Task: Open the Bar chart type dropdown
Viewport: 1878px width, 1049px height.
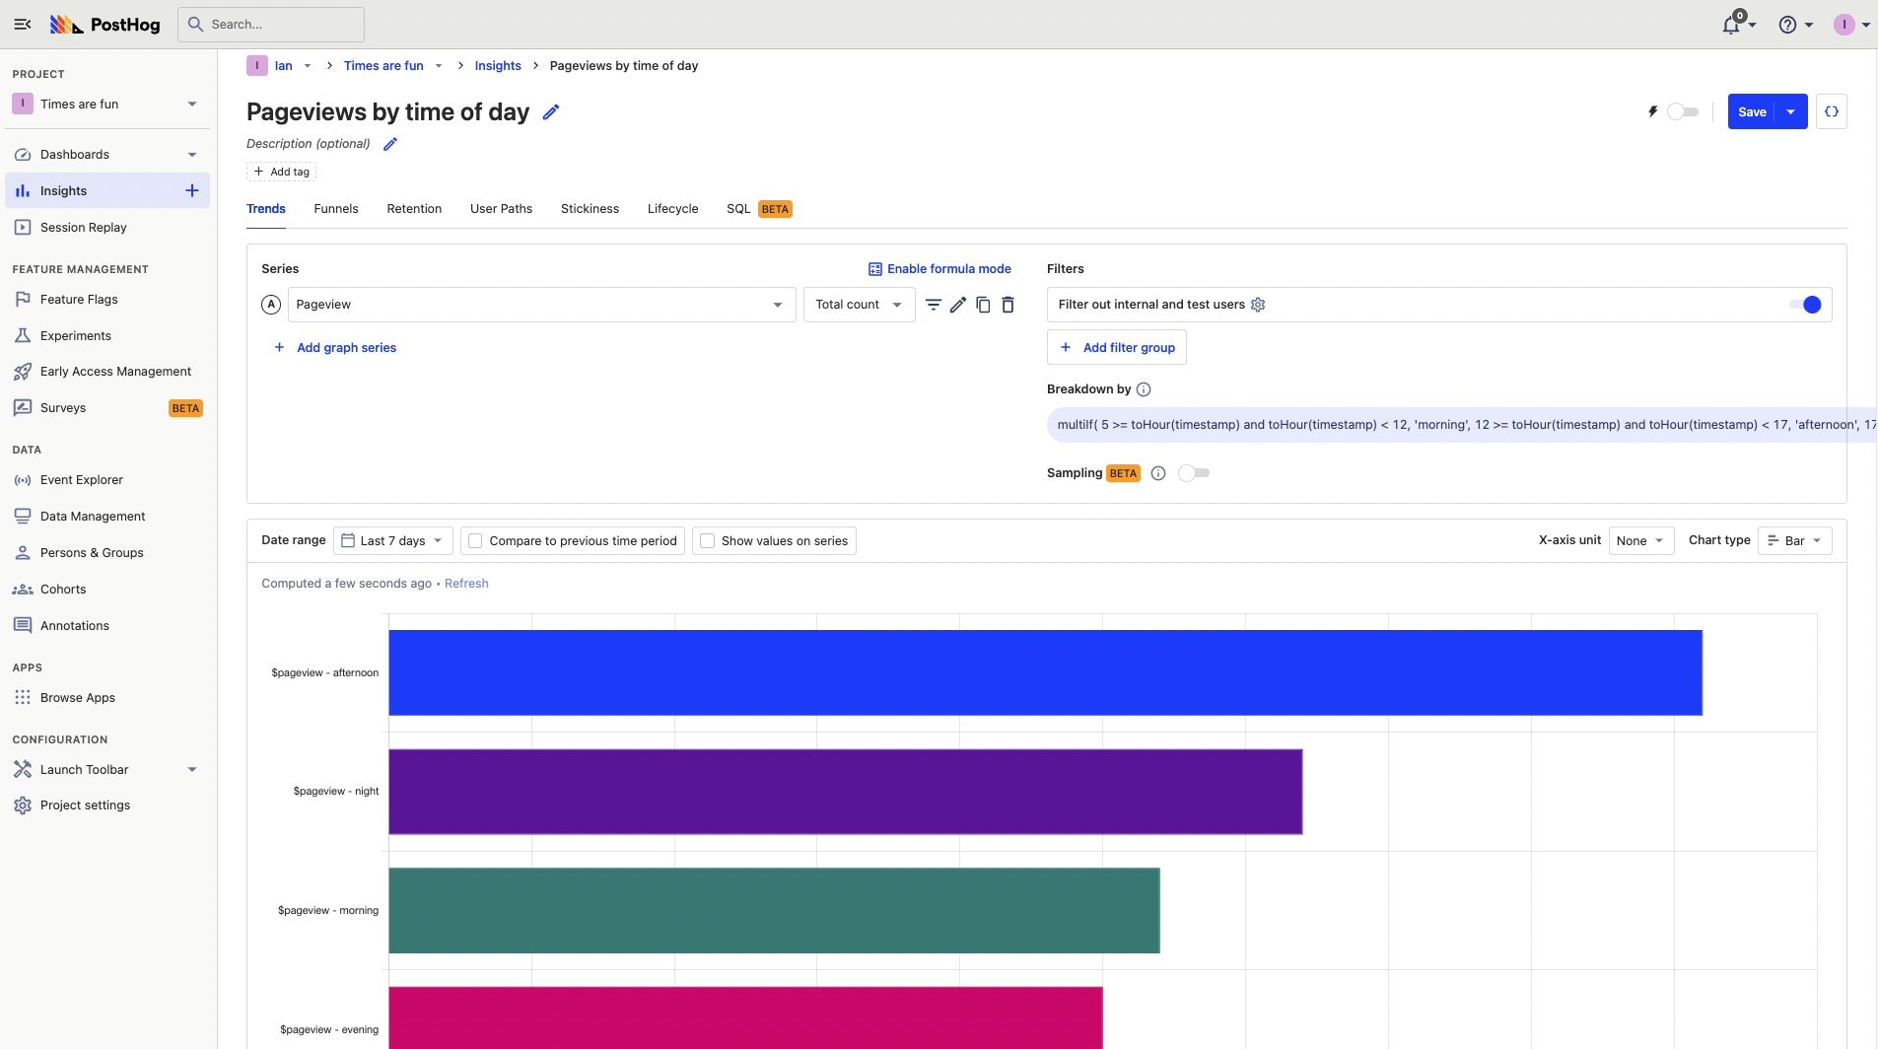Action: tap(1794, 541)
